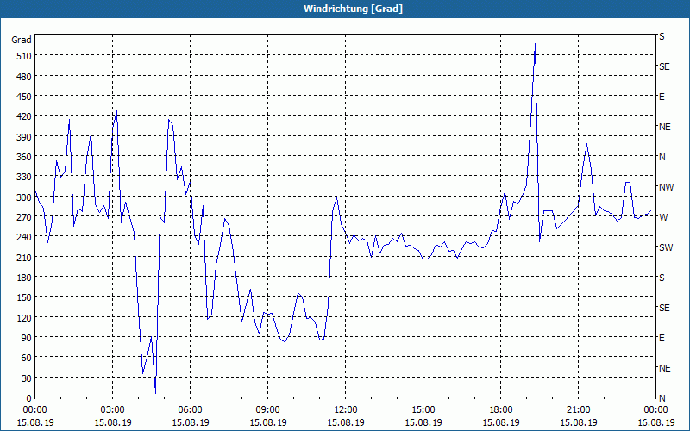Click the E compass label at 90 level
Screen dimensions: 690x431
[x=662, y=338]
